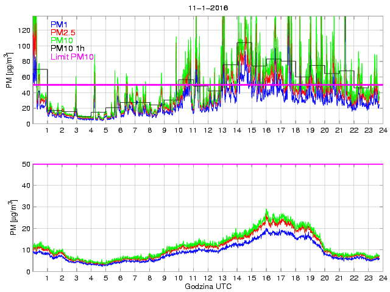Click the 120 tick on top chart

[24, 30]
